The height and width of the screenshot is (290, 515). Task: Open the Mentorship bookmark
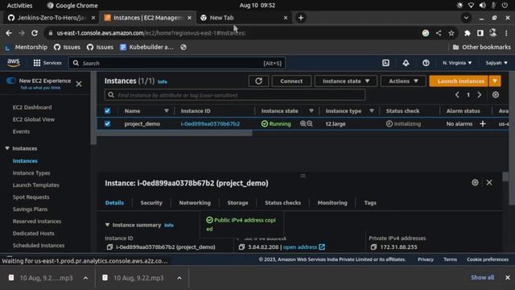click(x=27, y=48)
